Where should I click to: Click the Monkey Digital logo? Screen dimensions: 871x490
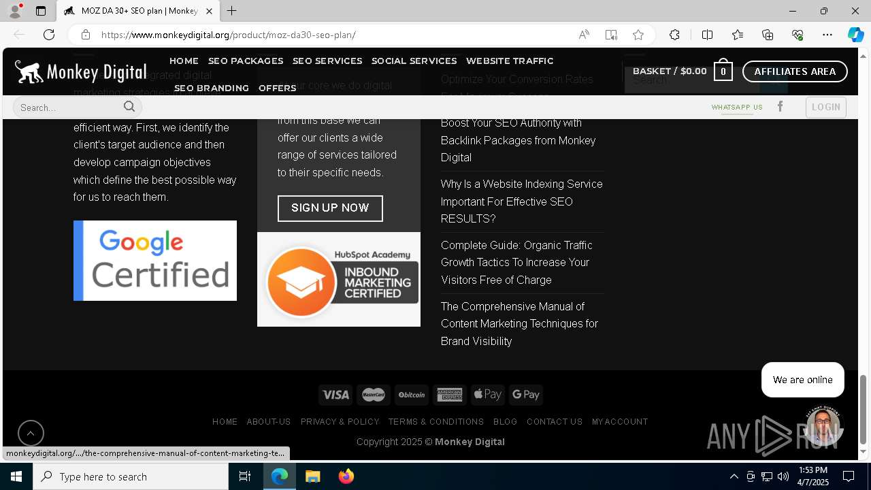click(x=80, y=71)
